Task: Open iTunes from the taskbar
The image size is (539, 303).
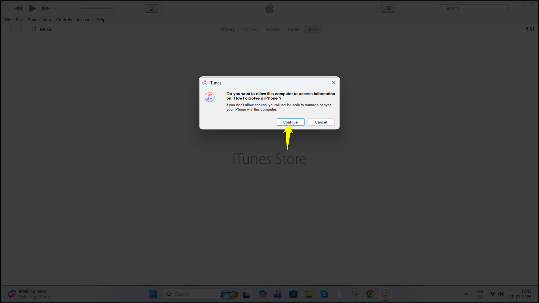Action: click(x=386, y=294)
